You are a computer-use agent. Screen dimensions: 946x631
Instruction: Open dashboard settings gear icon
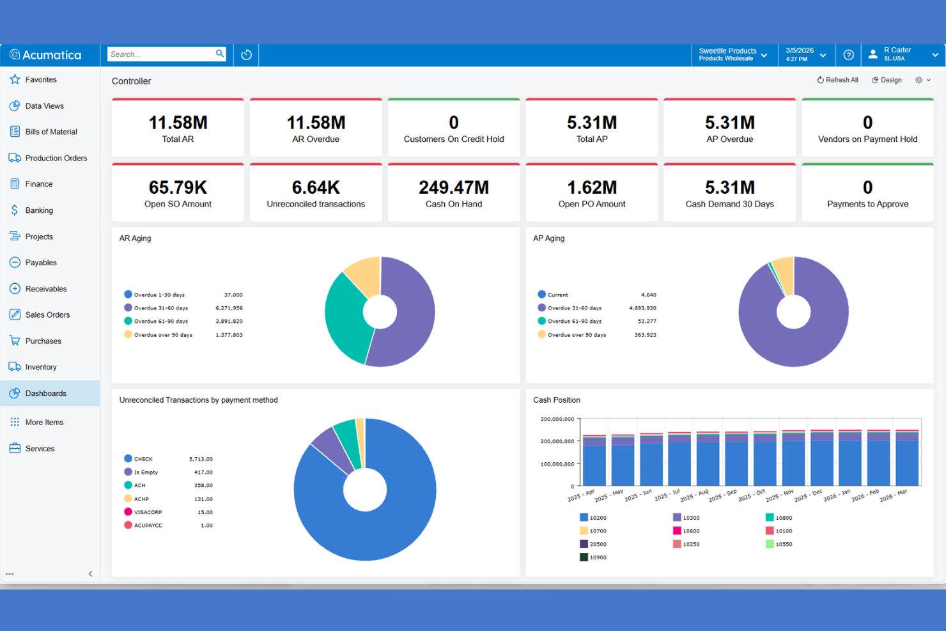coord(919,80)
